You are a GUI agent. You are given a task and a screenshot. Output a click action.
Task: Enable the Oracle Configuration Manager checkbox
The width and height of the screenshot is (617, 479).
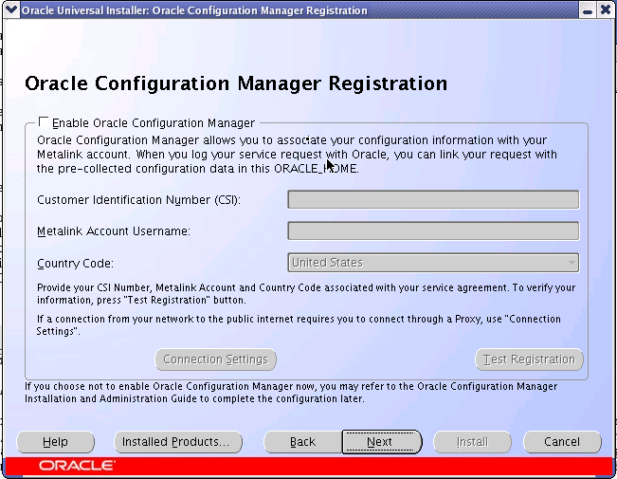click(x=44, y=122)
